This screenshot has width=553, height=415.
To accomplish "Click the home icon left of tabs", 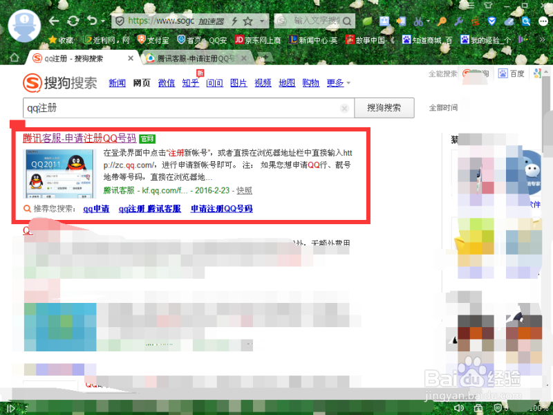I will (x=15, y=57).
